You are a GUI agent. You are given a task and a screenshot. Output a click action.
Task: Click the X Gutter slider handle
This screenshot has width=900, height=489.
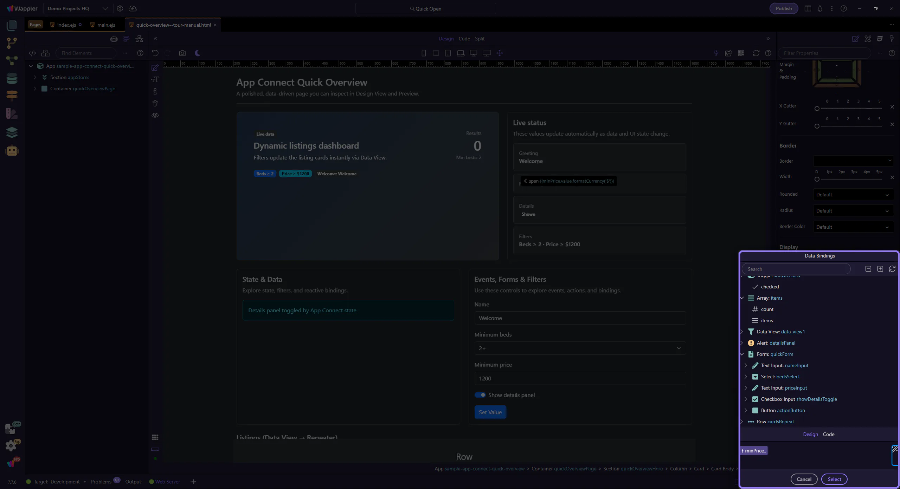tap(817, 109)
